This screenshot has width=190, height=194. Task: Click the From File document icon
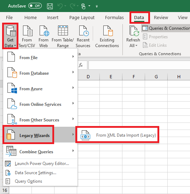(11, 57)
